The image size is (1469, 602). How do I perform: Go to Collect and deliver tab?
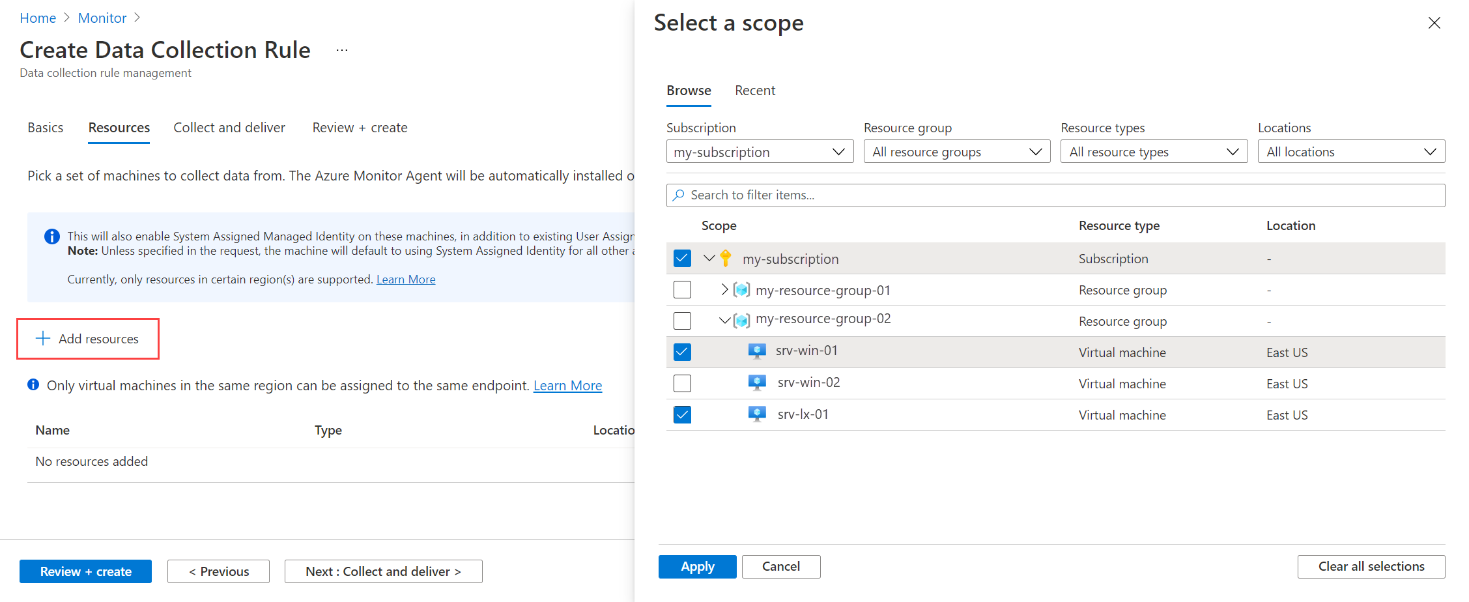[229, 128]
